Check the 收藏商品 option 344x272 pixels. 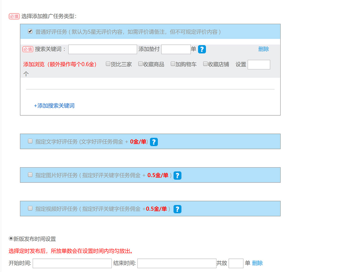[x=140, y=64]
